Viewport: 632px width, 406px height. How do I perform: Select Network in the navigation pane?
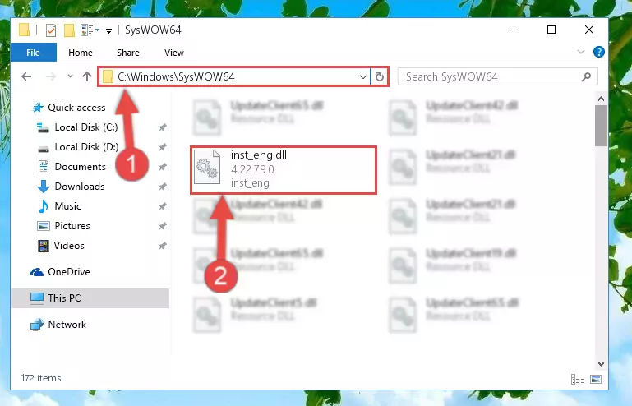58,325
